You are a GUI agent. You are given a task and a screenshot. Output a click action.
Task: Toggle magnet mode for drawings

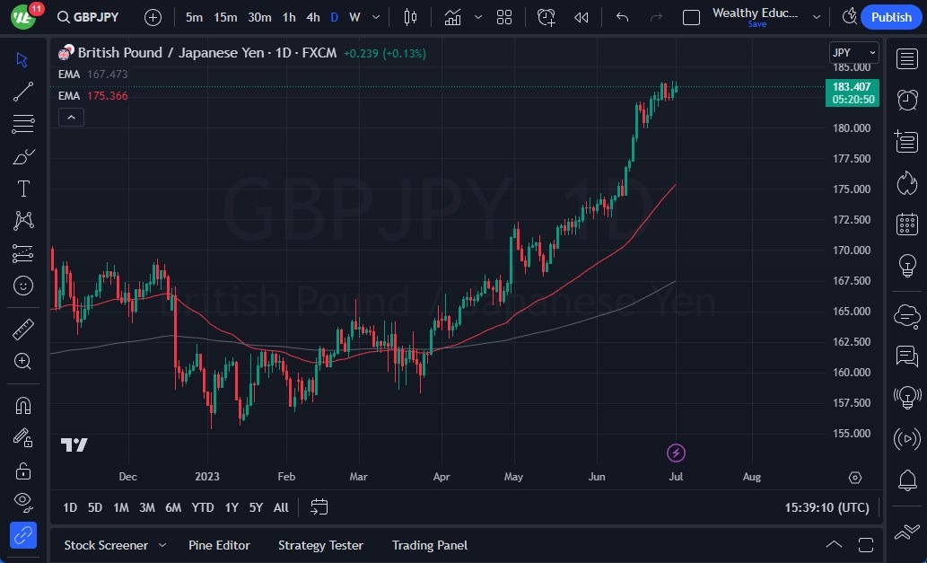point(23,405)
